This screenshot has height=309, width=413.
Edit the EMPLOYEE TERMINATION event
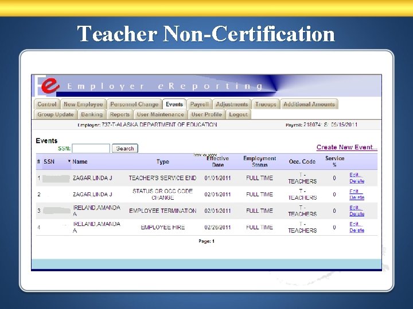(356, 208)
